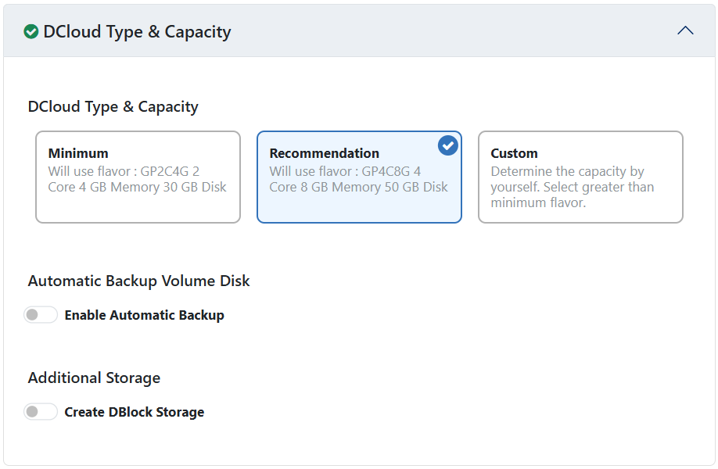
Task: Click the green check icon in the header
Action: (x=31, y=32)
